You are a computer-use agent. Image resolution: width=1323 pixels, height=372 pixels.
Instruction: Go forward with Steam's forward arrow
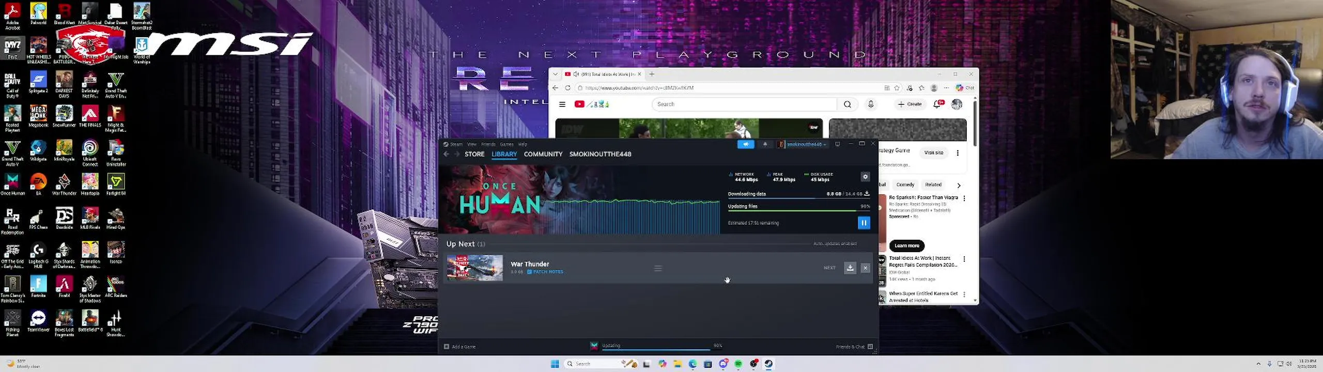click(456, 154)
